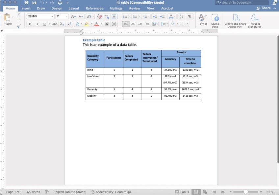This screenshot has height=195, width=279.
Task: Click the Save icon in title bar
Action: (x=34, y=3)
